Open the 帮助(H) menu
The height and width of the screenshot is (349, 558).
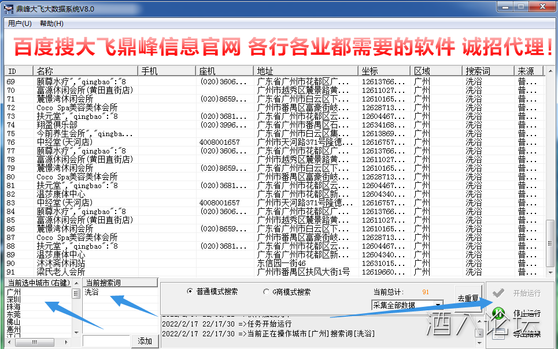51,24
